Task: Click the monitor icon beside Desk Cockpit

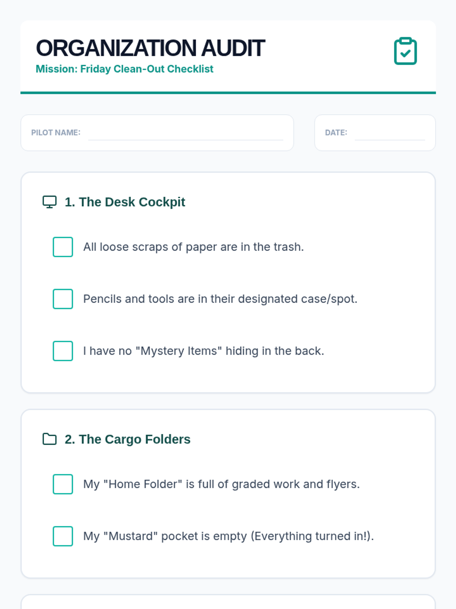Action: click(49, 202)
